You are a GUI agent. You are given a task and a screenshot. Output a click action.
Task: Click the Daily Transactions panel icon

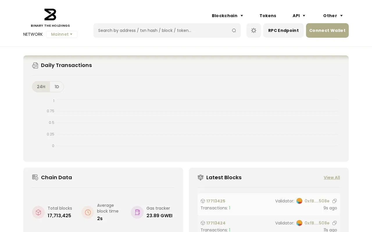tap(35, 65)
